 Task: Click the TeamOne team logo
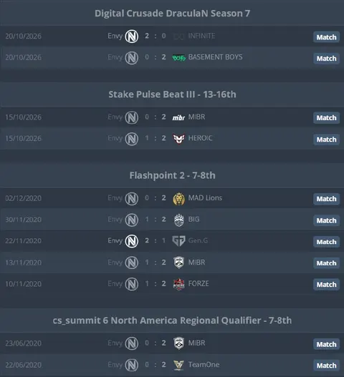(x=178, y=366)
